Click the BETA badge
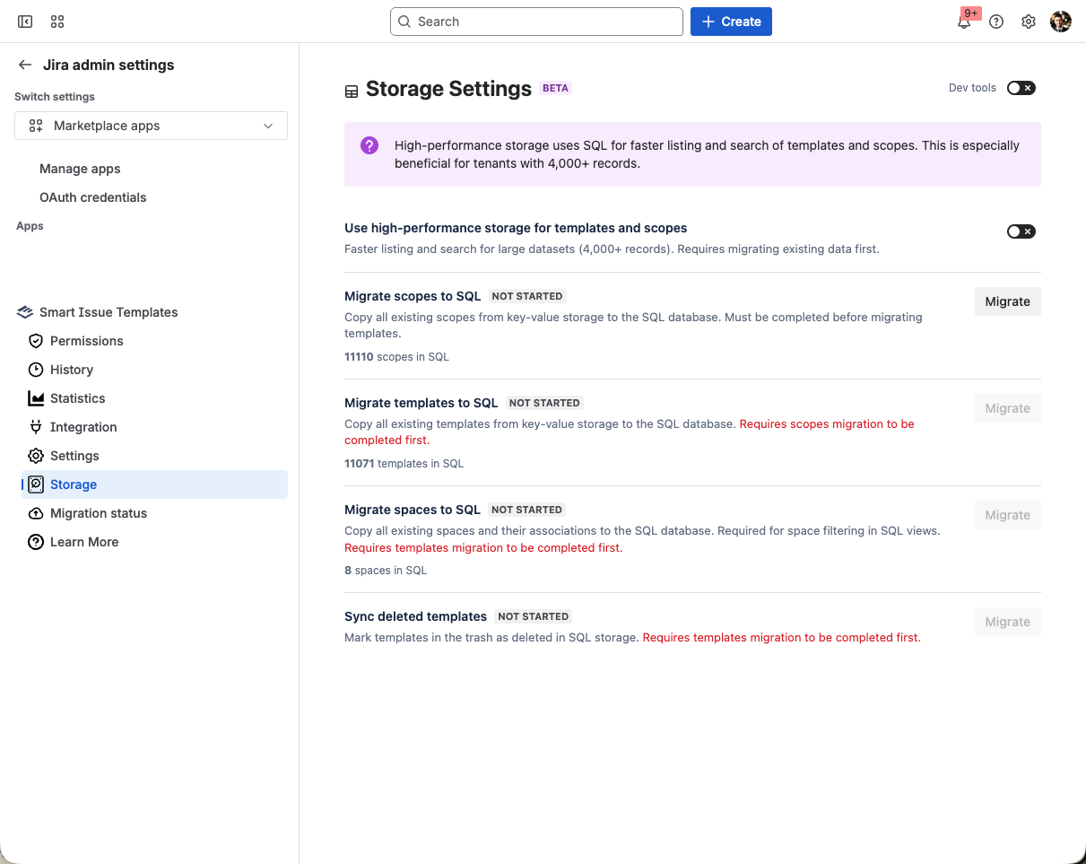 (x=556, y=88)
